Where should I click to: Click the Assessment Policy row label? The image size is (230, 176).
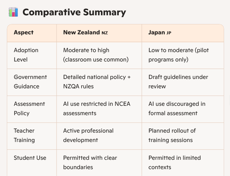click(29, 109)
